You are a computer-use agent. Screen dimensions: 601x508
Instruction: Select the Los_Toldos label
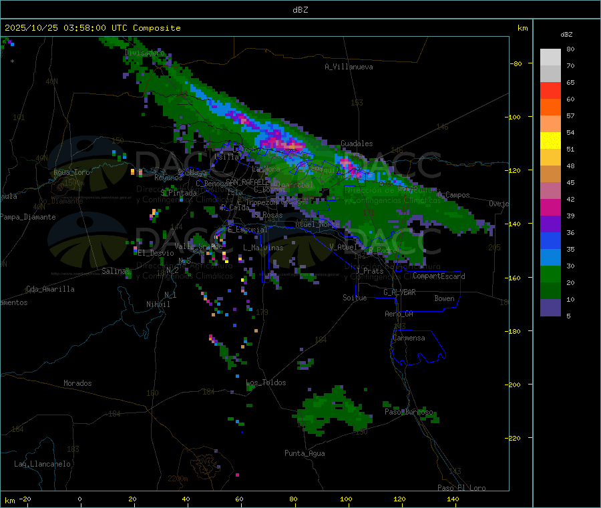[x=266, y=383]
